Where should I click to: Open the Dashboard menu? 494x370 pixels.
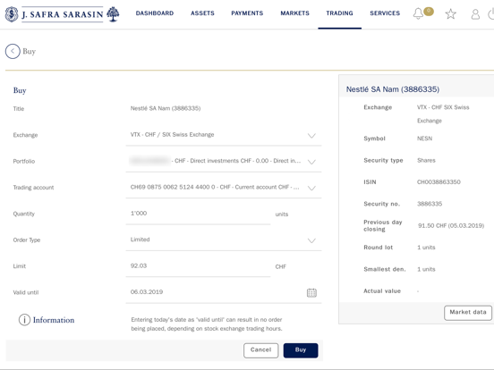click(155, 13)
